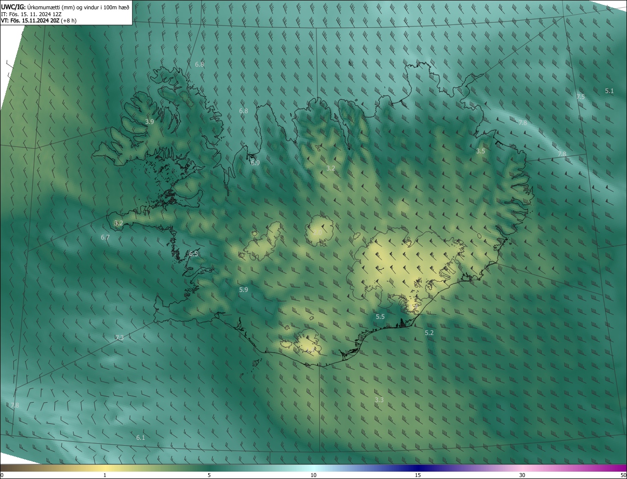Screen dimensions: 627x479
Task: Click the 3.3 value south of Iceland
Action: coord(379,400)
